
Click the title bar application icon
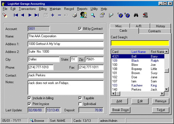4,4
